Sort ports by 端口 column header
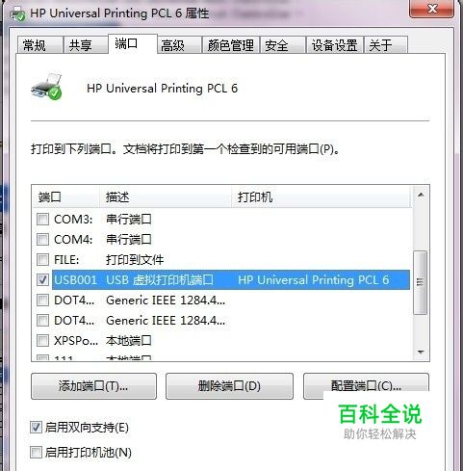Viewport: 463px width, 471px height. pos(65,196)
